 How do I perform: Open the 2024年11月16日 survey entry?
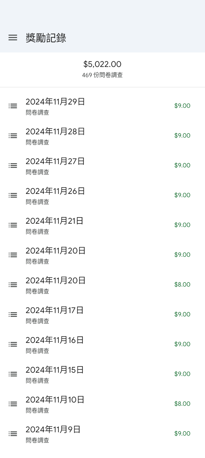point(55,340)
